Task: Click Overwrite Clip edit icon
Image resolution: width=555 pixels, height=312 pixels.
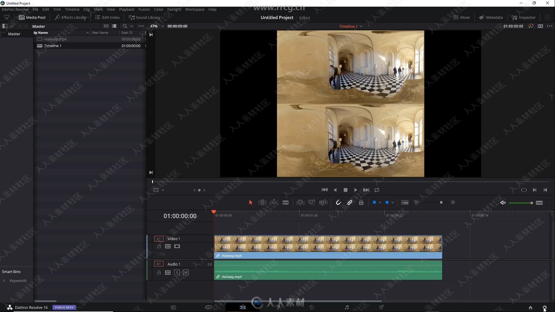Action: [x=312, y=203]
